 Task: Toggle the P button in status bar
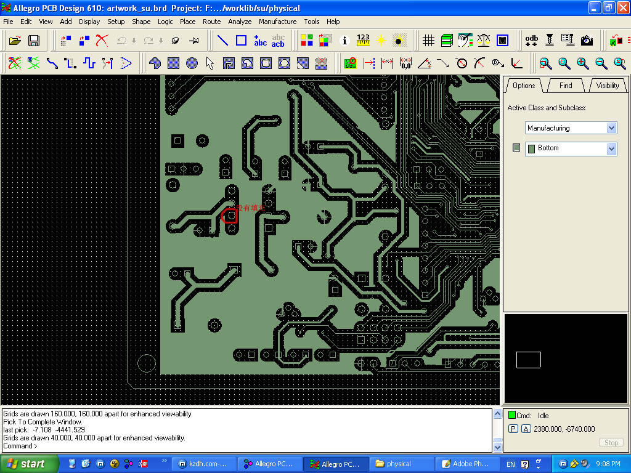coord(513,429)
